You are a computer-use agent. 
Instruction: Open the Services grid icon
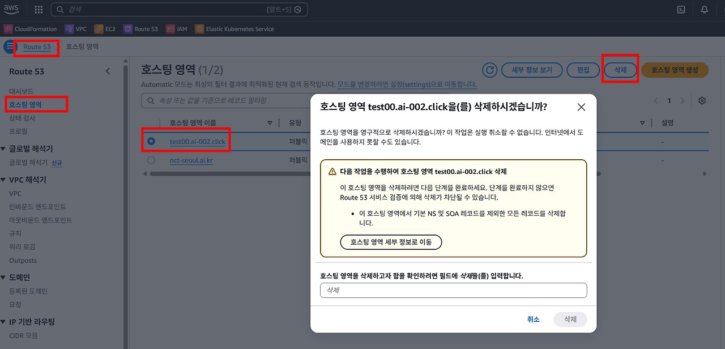[x=37, y=9]
